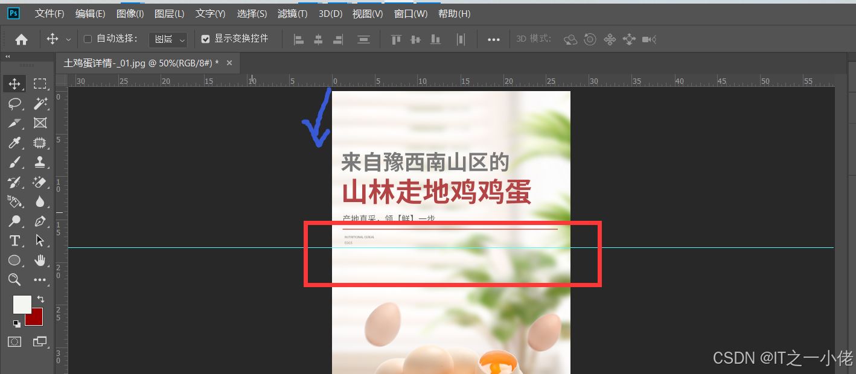Screen dimensions: 856x374
Task: Open the 图层(L) menu
Action: point(169,13)
